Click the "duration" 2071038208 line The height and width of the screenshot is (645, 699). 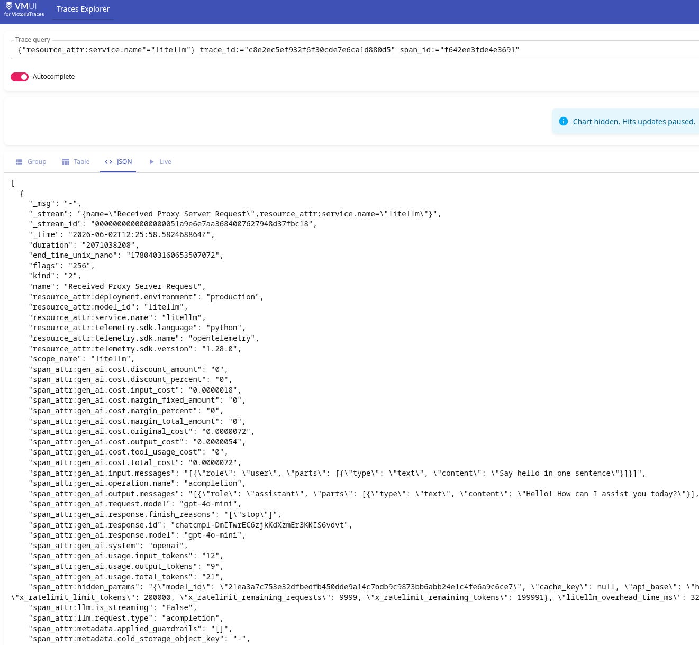pyautogui.click(x=84, y=245)
